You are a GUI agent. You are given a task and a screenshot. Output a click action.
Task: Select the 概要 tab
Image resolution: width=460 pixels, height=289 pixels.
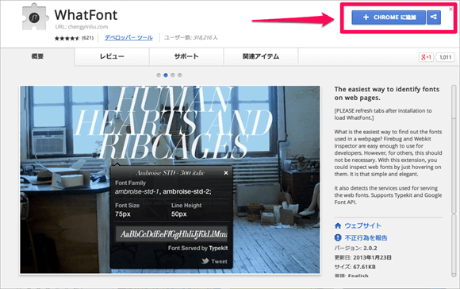[x=37, y=56]
